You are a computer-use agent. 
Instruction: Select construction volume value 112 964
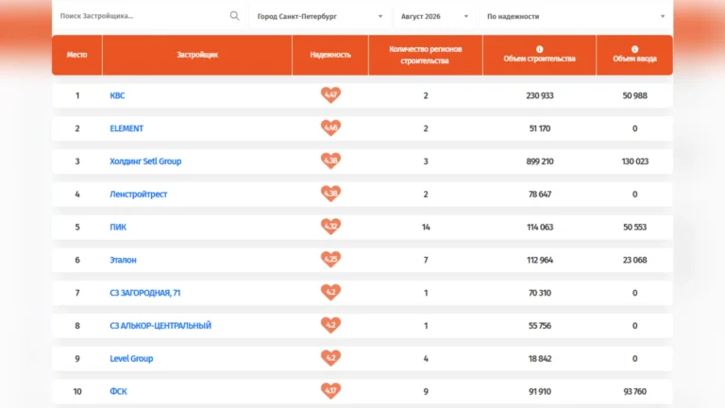pyautogui.click(x=540, y=260)
